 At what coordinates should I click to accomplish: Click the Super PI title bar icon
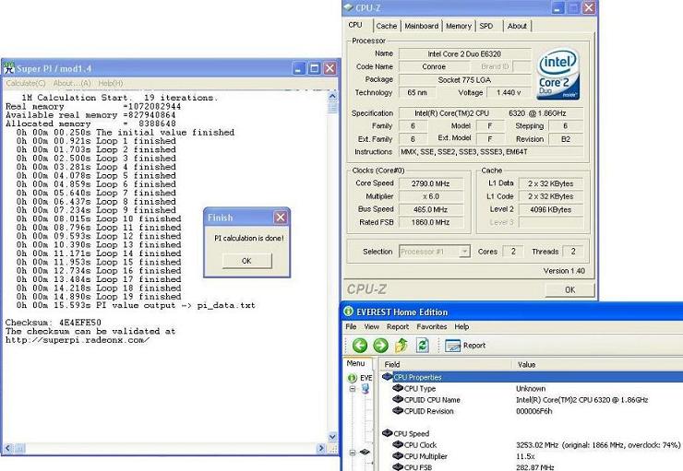9,68
